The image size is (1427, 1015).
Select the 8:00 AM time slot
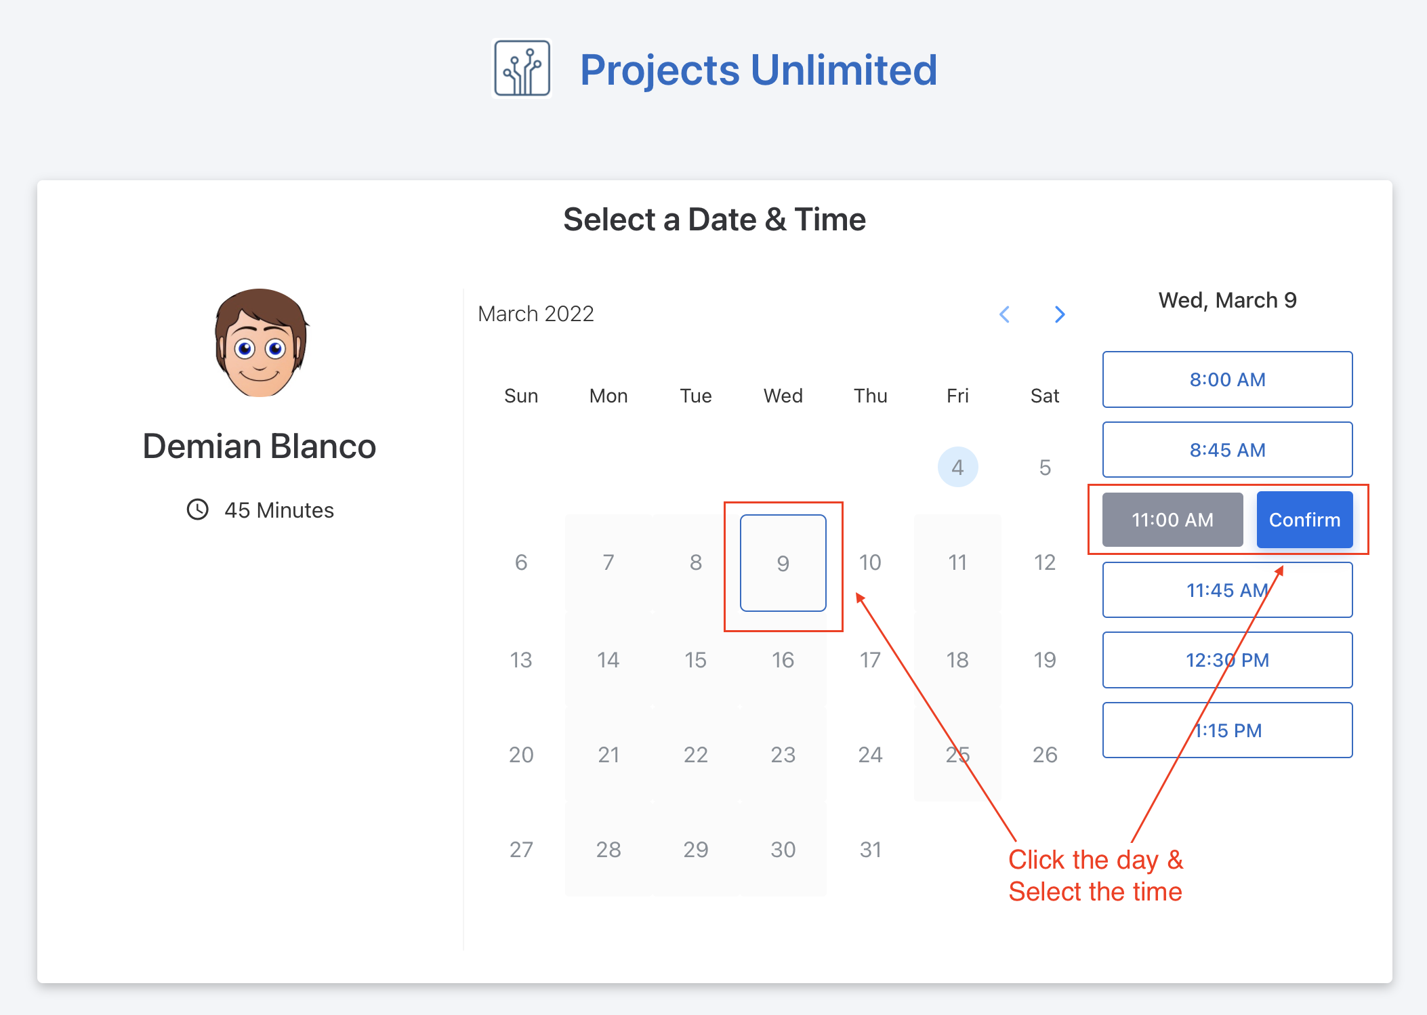(x=1226, y=379)
